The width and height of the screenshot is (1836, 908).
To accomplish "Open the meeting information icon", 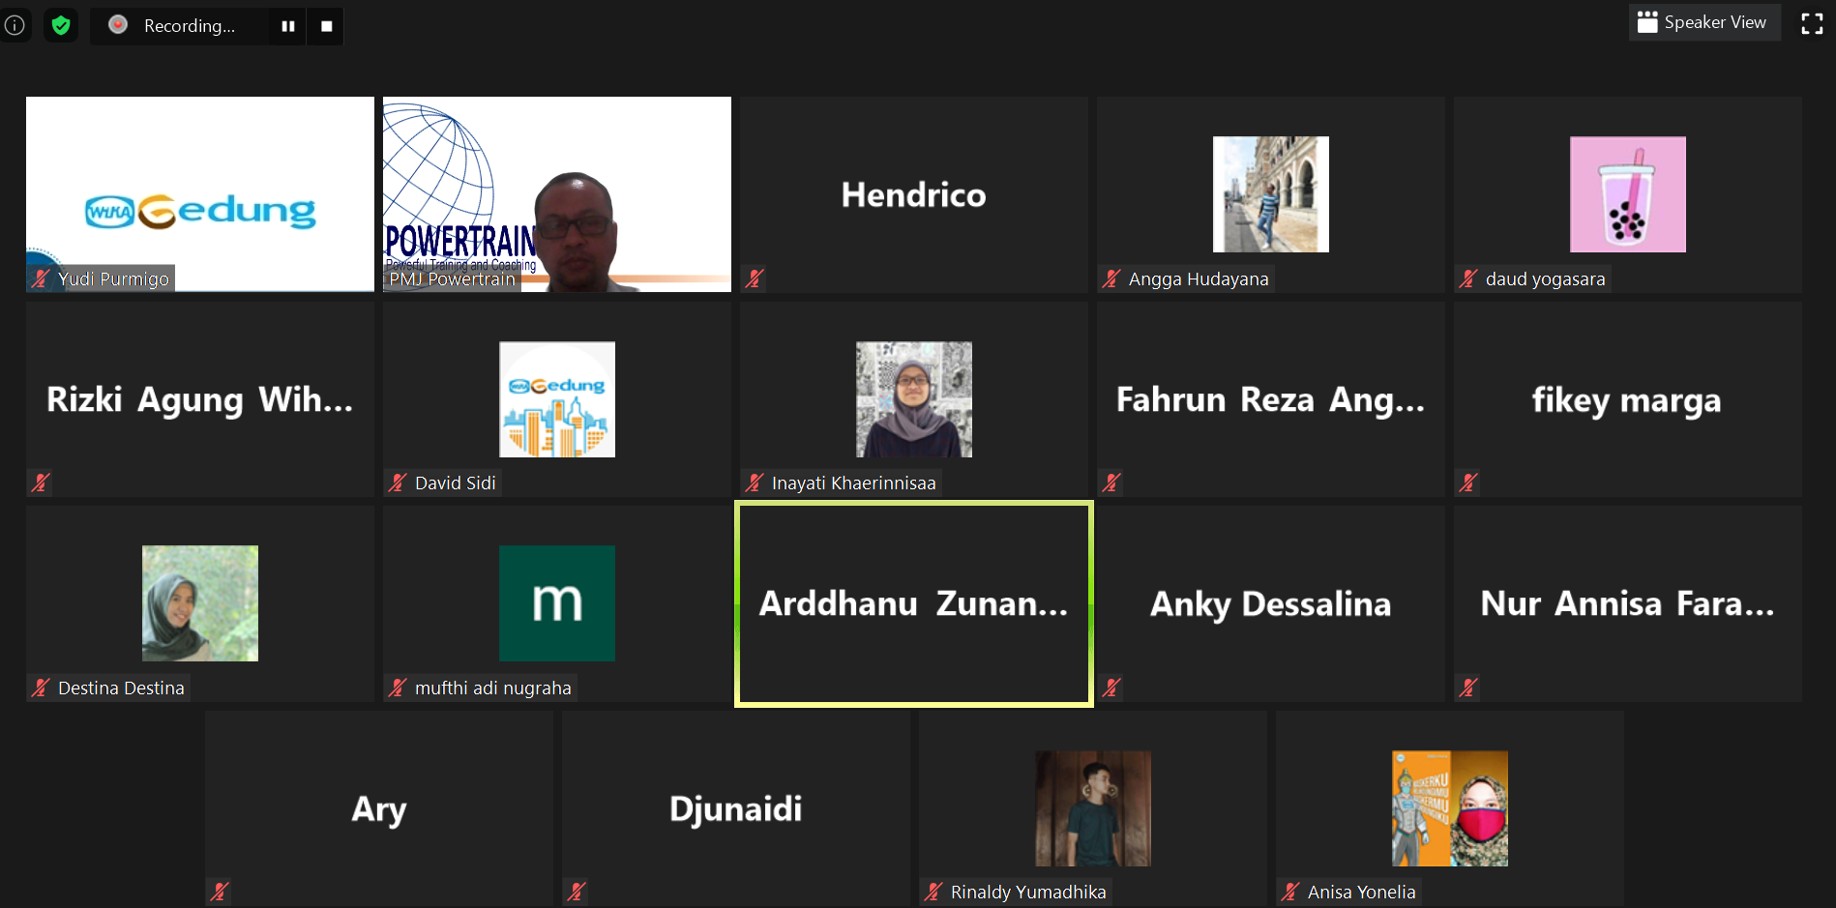I will pos(15,25).
